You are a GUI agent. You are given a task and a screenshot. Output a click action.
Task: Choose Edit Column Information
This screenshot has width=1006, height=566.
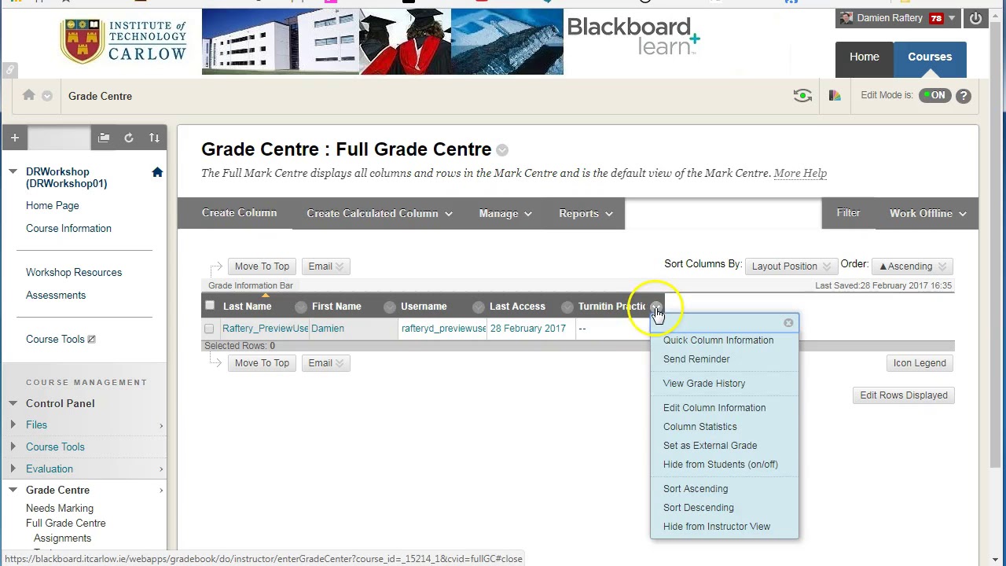tap(714, 408)
